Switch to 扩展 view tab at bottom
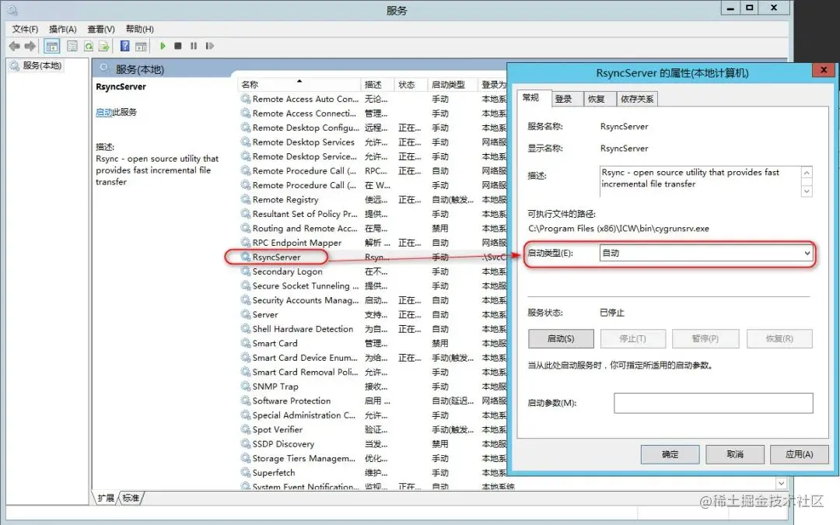Image resolution: width=840 pixels, height=525 pixels. (x=106, y=499)
